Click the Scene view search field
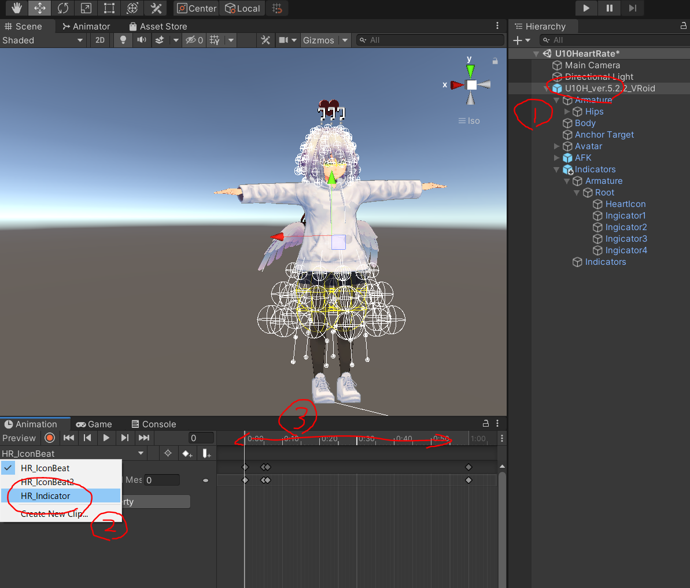This screenshot has width=690, height=588. 430,40
